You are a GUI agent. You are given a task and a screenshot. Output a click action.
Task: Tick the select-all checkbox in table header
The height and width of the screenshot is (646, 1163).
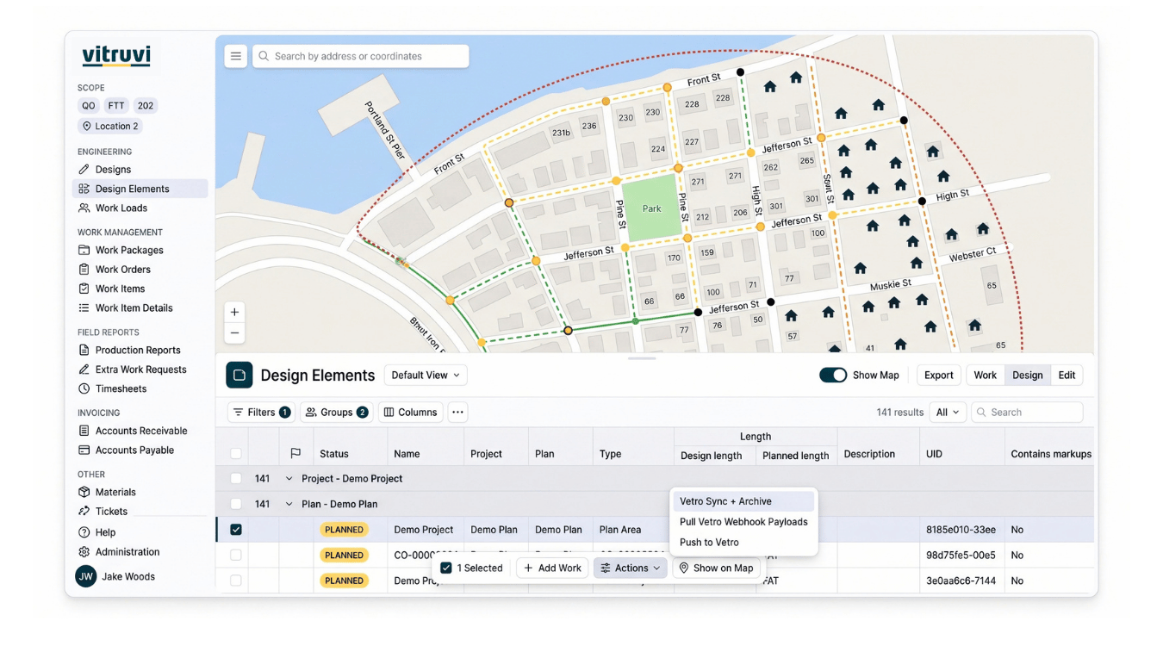[235, 454]
